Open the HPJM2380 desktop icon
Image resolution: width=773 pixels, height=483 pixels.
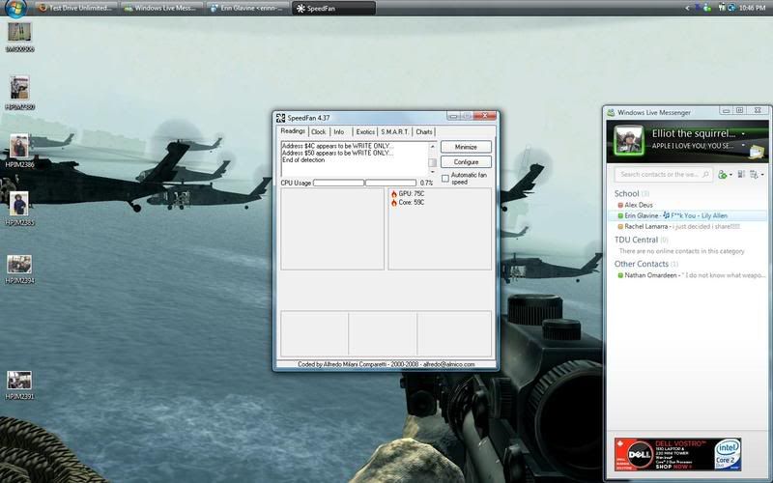(x=19, y=88)
